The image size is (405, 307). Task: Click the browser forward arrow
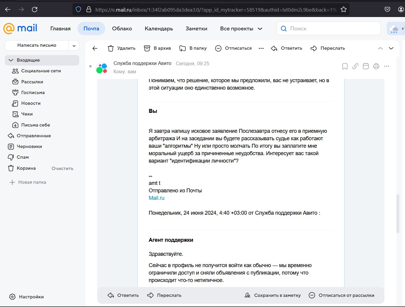click(x=21, y=10)
